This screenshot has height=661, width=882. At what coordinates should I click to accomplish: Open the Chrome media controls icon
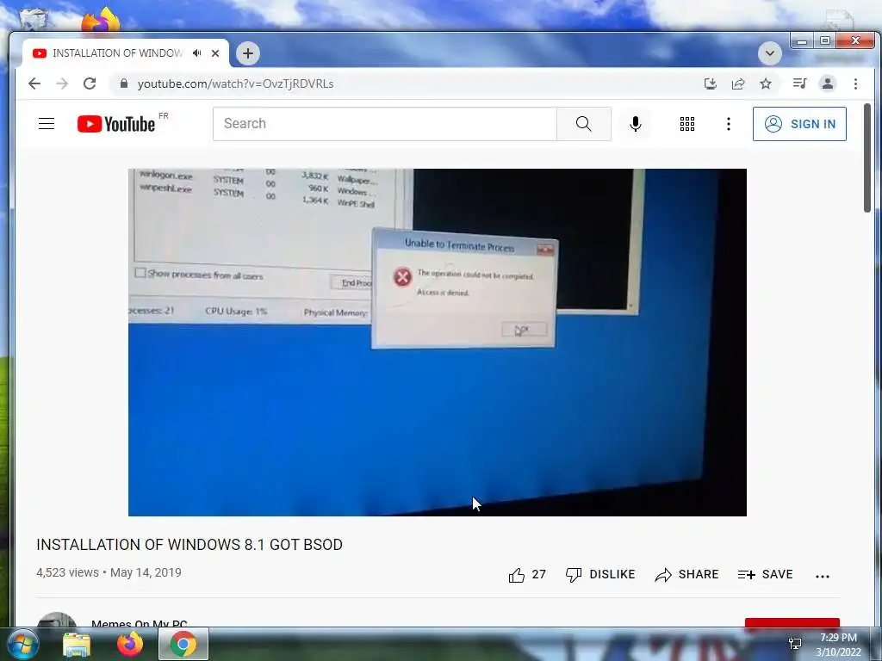pos(799,83)
